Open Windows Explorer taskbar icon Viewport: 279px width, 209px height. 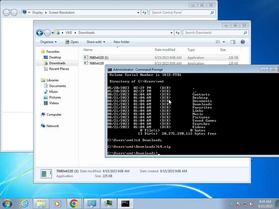pyautogui.click(x=41, y=204)
